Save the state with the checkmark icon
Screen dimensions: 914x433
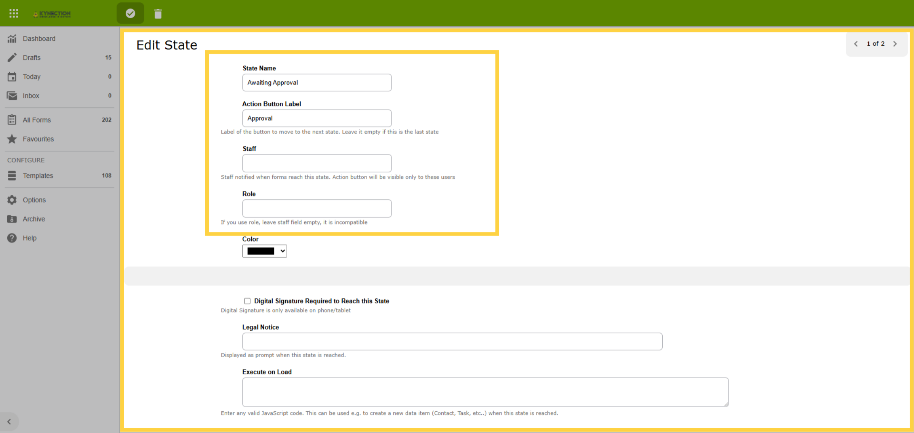pos(130,14)
